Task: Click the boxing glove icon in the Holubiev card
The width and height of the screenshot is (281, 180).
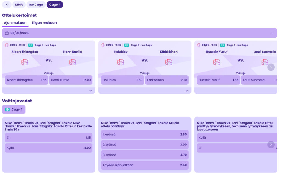Action: tap(103, 45)
